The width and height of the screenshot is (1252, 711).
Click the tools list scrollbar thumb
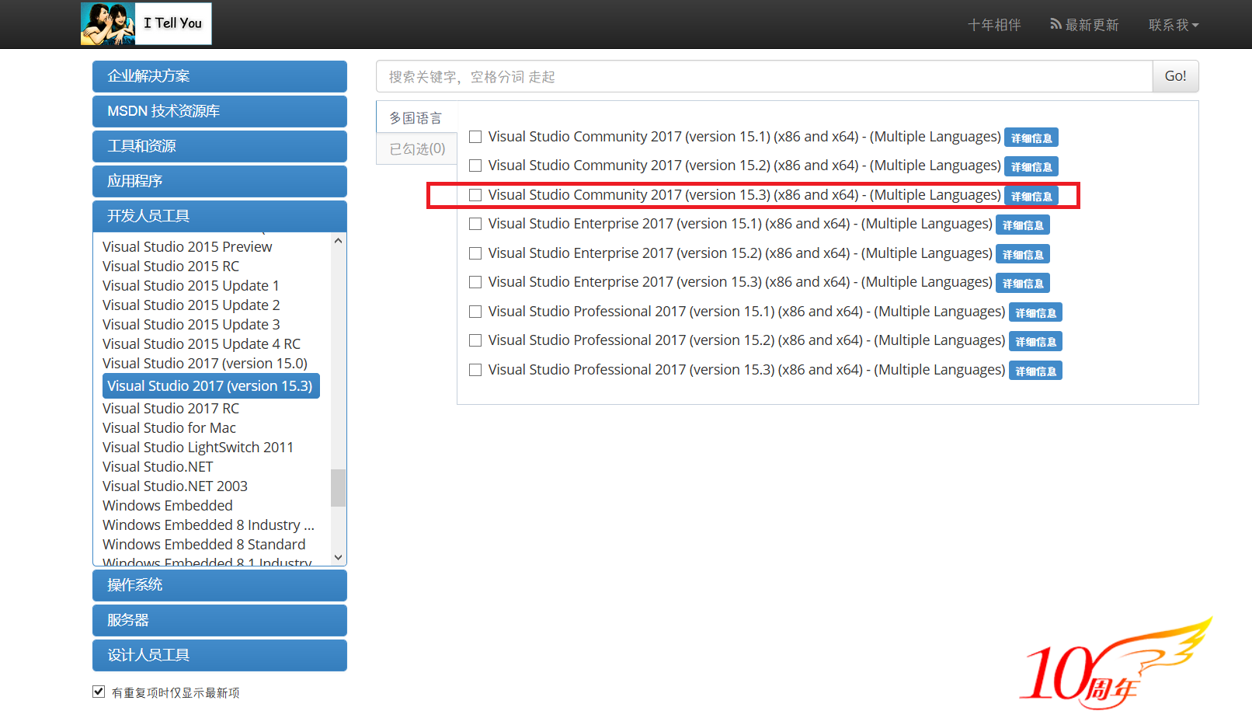(x=338, y=488)
